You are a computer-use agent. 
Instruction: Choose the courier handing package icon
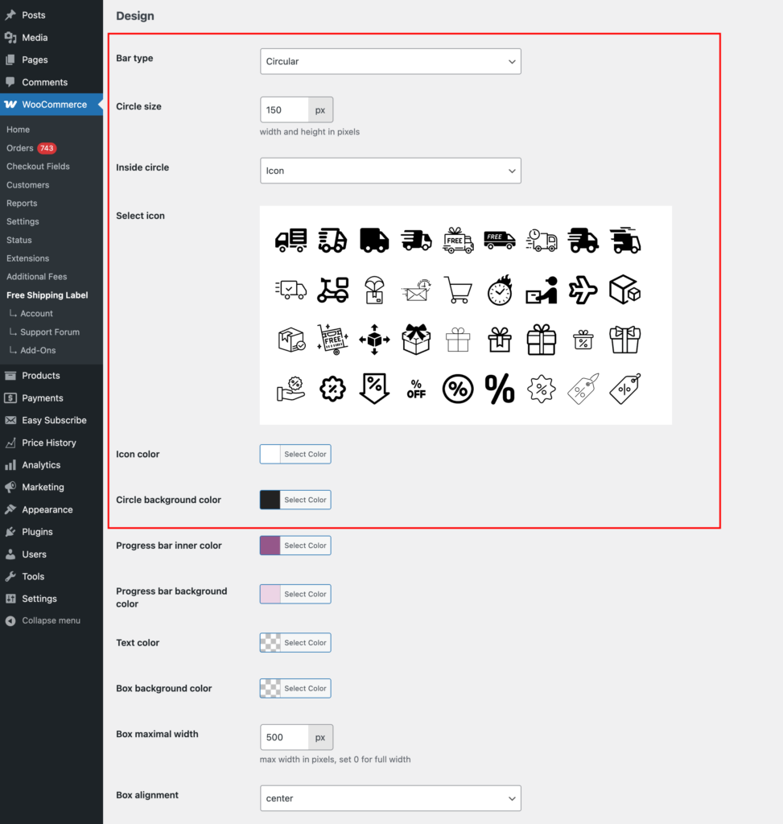(542, 290)
